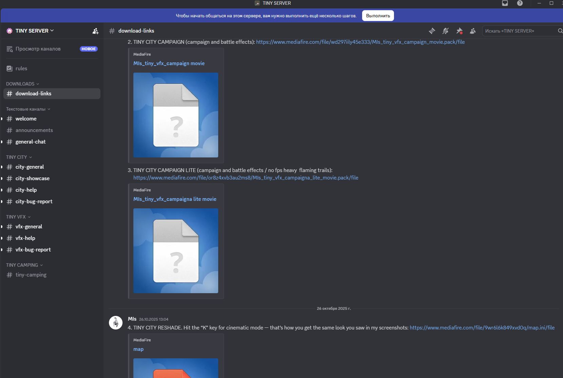Toggle the member list icon

[x=473, y=31]
